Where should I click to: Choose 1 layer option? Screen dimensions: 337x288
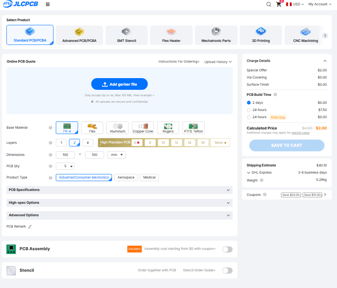coord(61,143)
